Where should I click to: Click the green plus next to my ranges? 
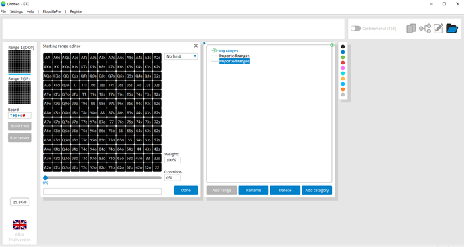click(x=215, y=50)
